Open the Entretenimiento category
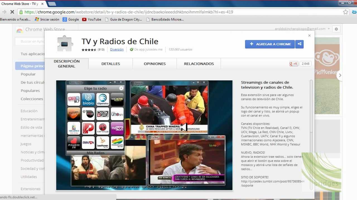 [32, 119]
